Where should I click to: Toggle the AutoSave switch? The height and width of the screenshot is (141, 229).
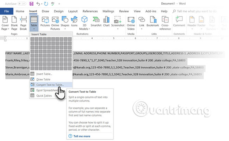click(22, 4)
